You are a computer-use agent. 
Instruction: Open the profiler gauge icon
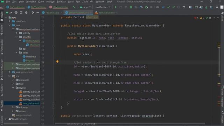[141, 7]
